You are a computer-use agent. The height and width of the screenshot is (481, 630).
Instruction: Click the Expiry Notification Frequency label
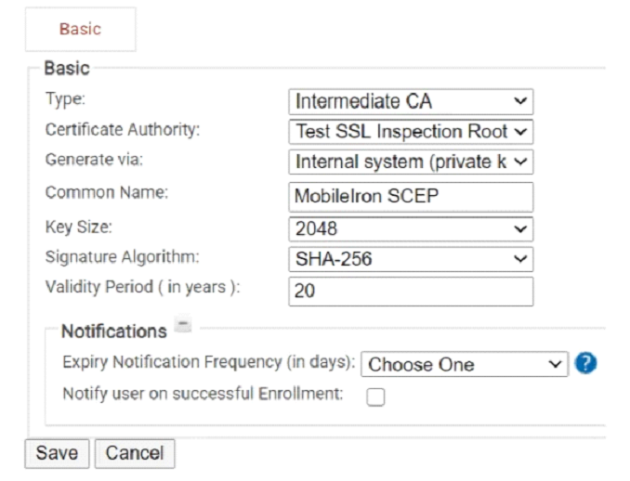(x=209, y=362)
